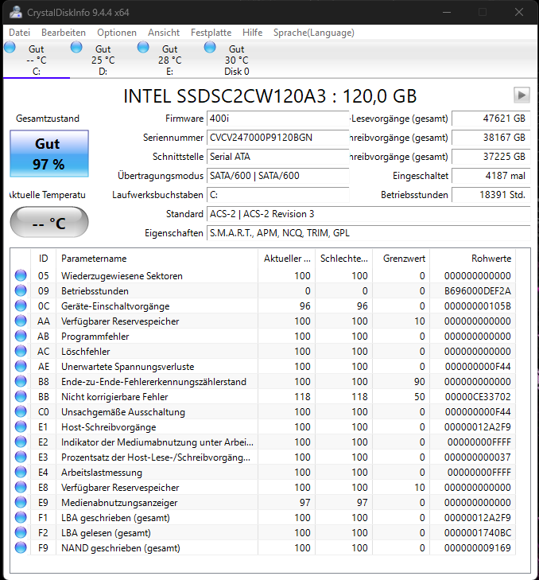Click status orb of attribute 05 Wiederzugewiesene Sektoren
The width and height of the screenshot is (539, 580).
[21, 275]
